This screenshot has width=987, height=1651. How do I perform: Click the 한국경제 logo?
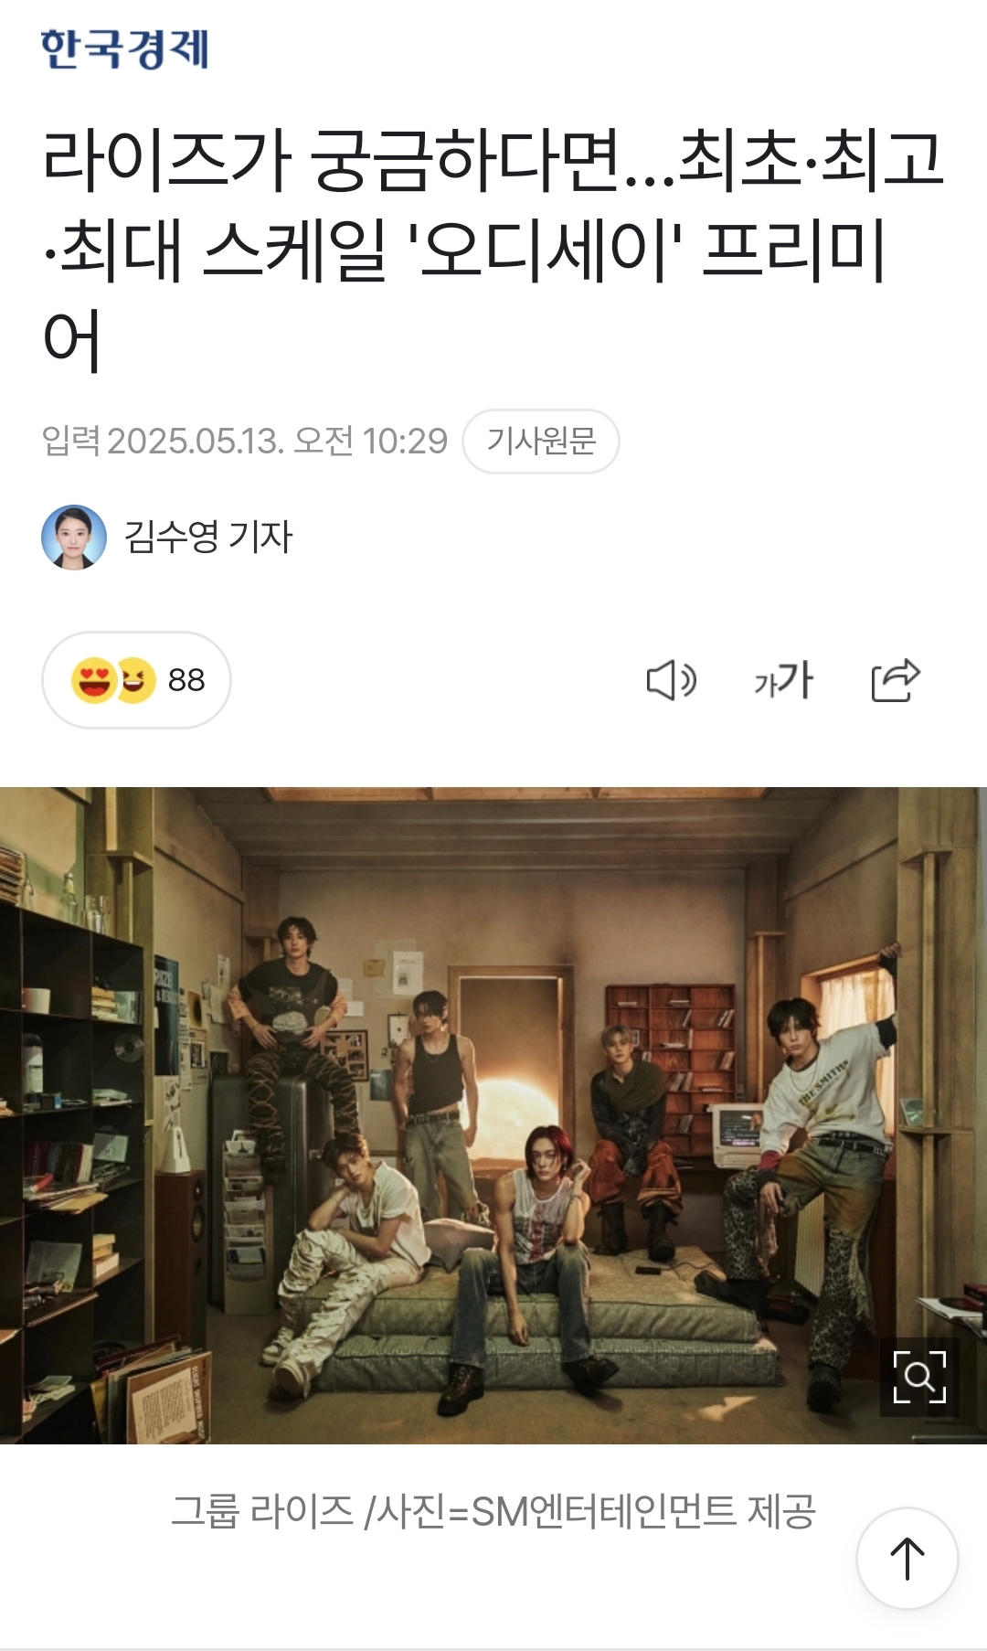coord(125,48)
